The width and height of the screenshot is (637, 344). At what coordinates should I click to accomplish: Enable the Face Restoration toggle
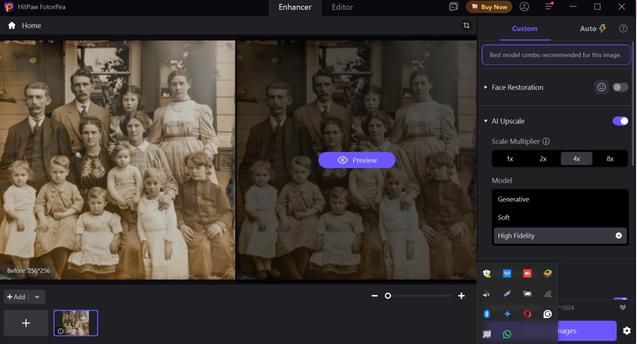620,87
